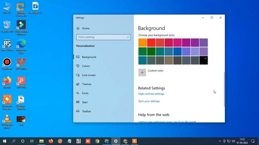Viewport: 259px width, 145px height.
Task: Pick the tan brown color swatch
Action: [x=169, y=60]
